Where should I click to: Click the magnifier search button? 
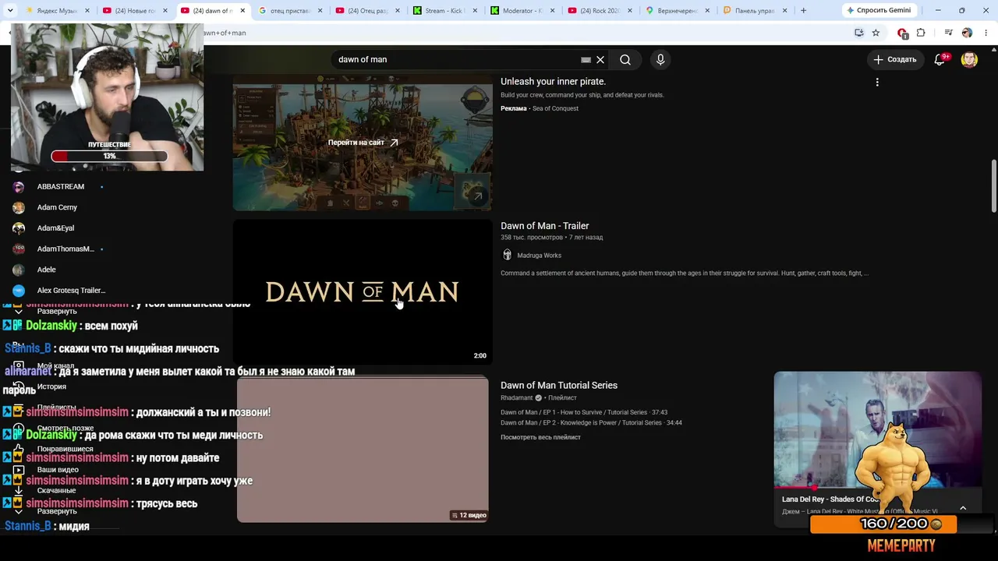click(x=625, y=59)
